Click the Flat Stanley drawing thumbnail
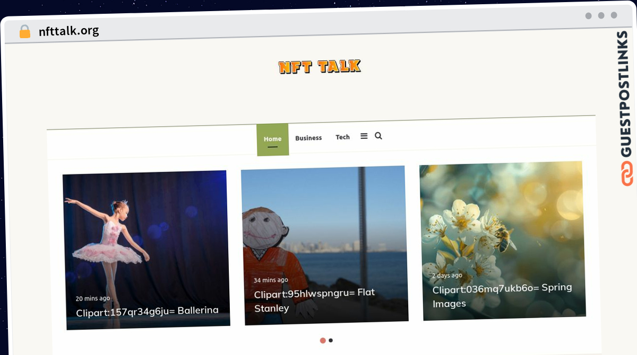 coord(324,245)
